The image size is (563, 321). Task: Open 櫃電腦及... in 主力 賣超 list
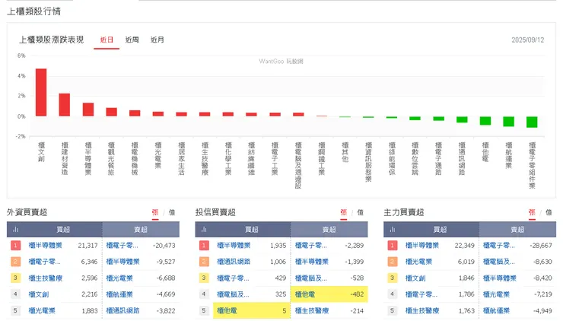coord(499,262)
